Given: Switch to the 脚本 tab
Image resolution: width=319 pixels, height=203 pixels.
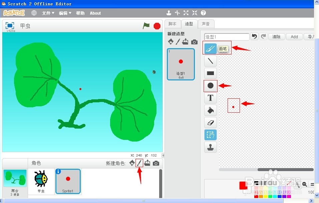Looking at the screenshot, I should [x=173, y=24].
